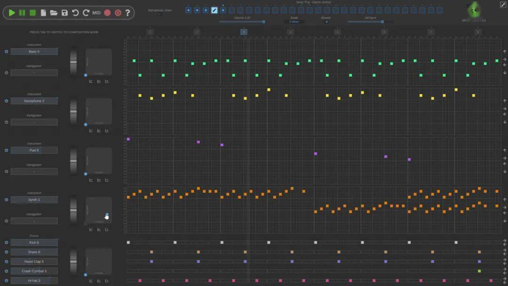
Task: Redo the last undone edit
Action: click(x=86, y=13)
